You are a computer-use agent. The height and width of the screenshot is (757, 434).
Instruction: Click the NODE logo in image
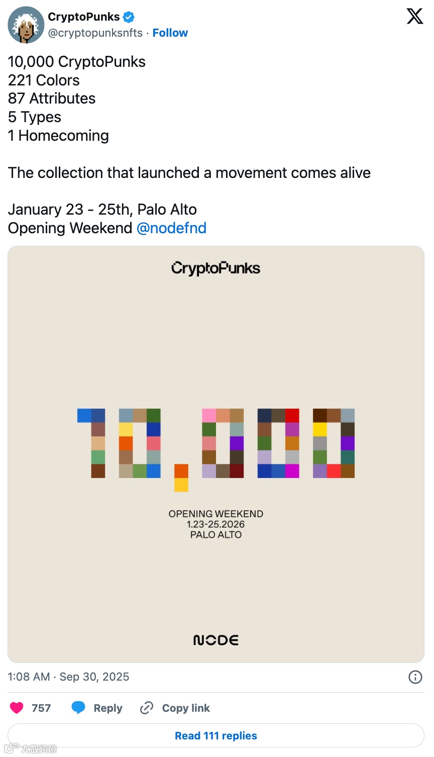pyautogui.click(x=216, y=640)
